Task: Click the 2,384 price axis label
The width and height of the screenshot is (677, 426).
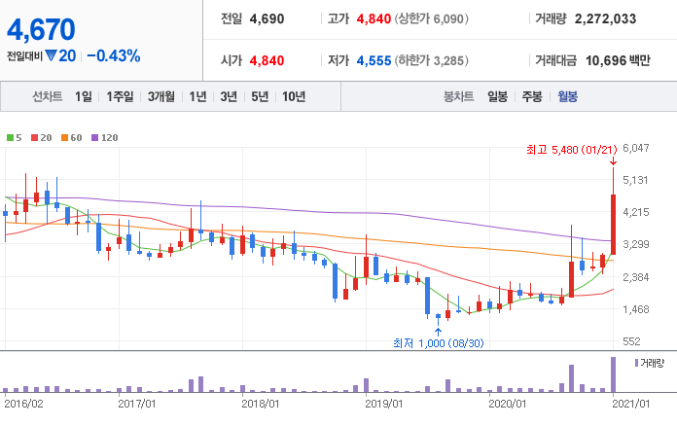Action: 636,277
